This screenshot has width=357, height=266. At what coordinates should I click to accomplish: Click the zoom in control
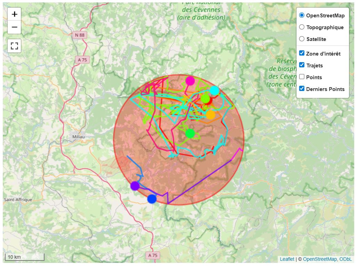pyautogui.click(x=14, y=14)
